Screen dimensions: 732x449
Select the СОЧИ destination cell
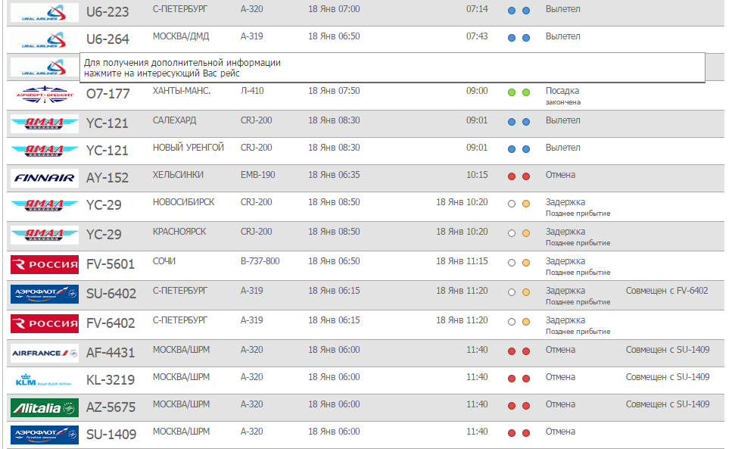[164, 261]
